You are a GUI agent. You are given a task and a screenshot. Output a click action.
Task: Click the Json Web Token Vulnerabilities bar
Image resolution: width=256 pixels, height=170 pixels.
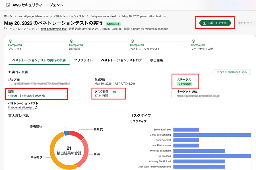[199, 167]
